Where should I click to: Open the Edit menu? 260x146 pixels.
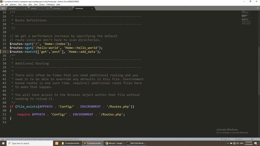tap(6, 4)
